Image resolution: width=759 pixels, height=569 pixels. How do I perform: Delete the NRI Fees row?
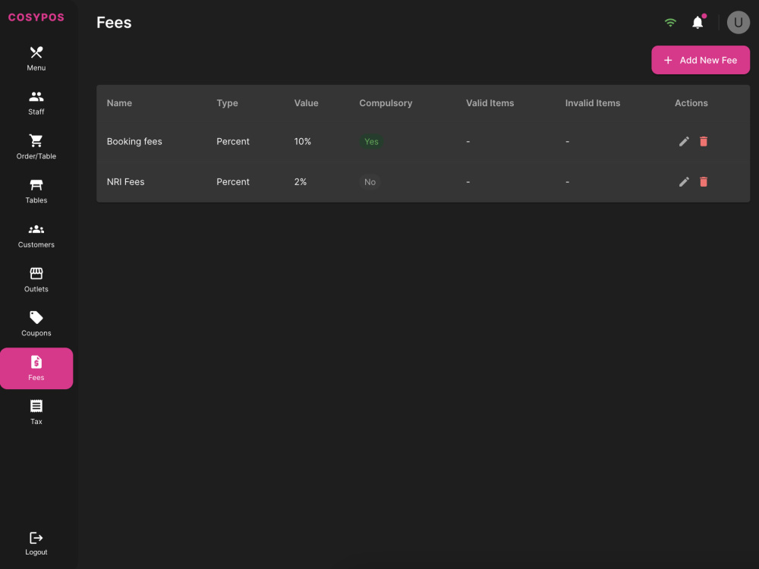click(x=704, y=182)
